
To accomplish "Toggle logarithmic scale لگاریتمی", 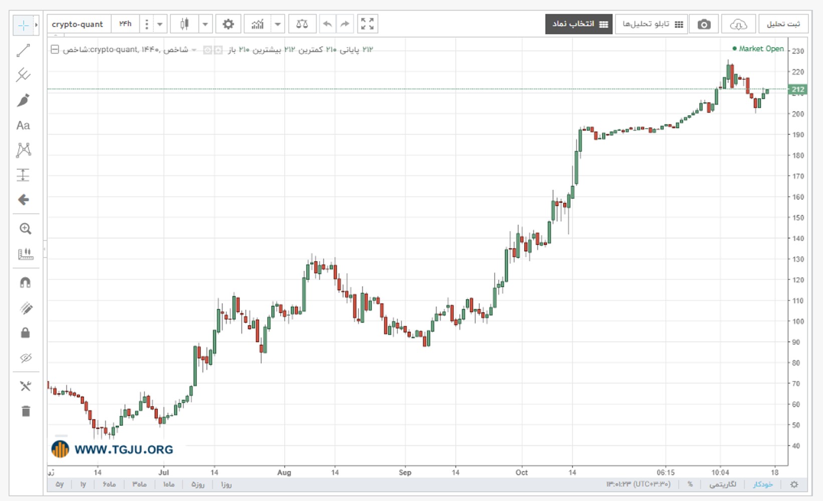I will pyautogui.click(x=723, y=484).
